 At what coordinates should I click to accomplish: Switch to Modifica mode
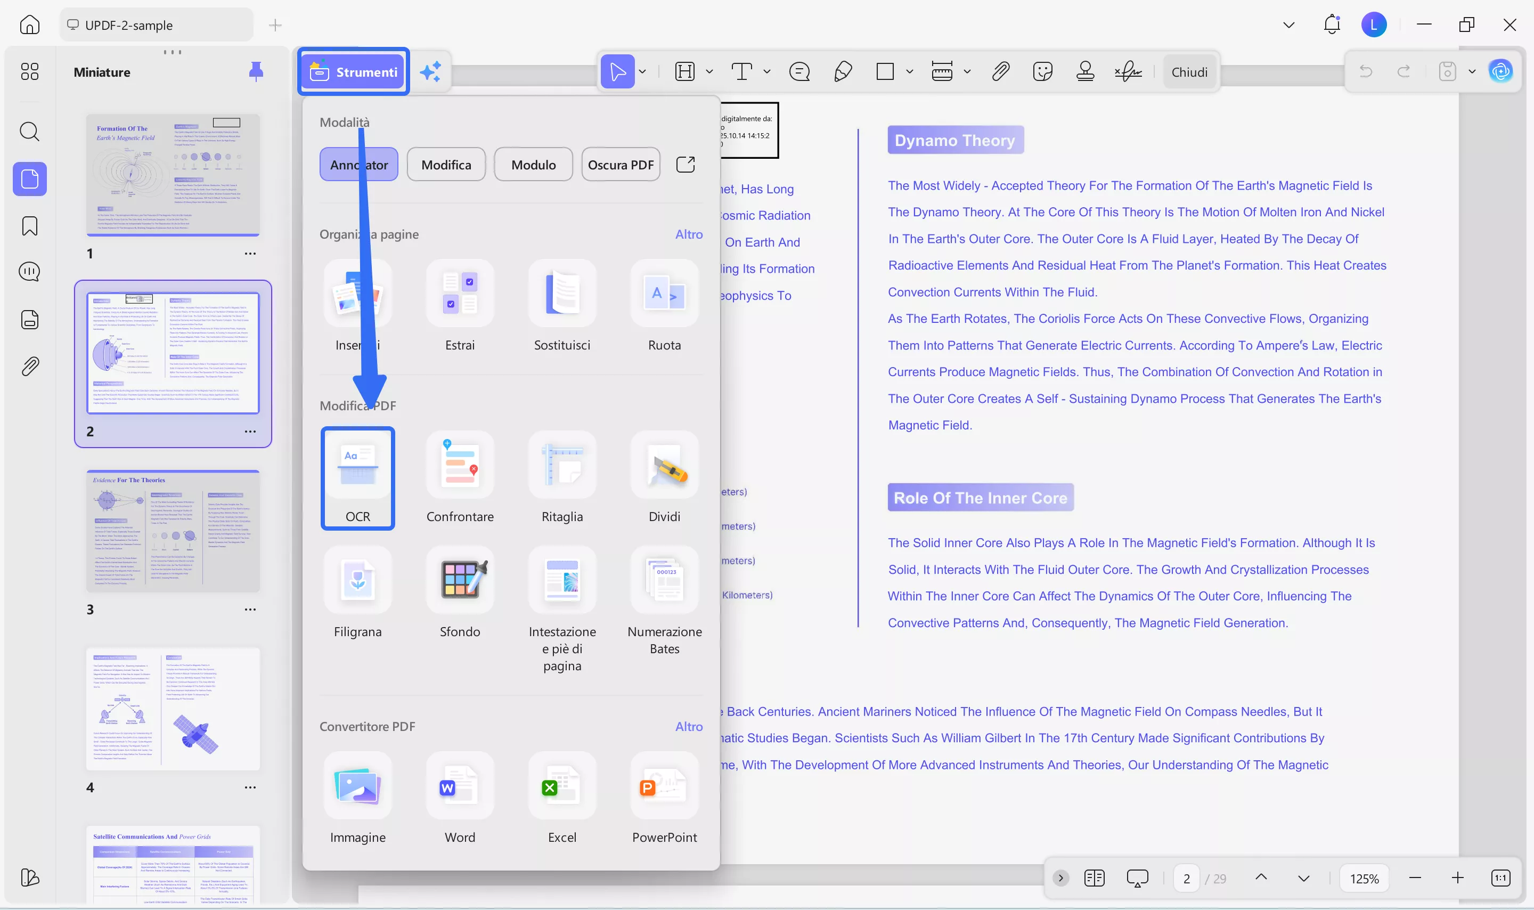click(x=446, y=164)
